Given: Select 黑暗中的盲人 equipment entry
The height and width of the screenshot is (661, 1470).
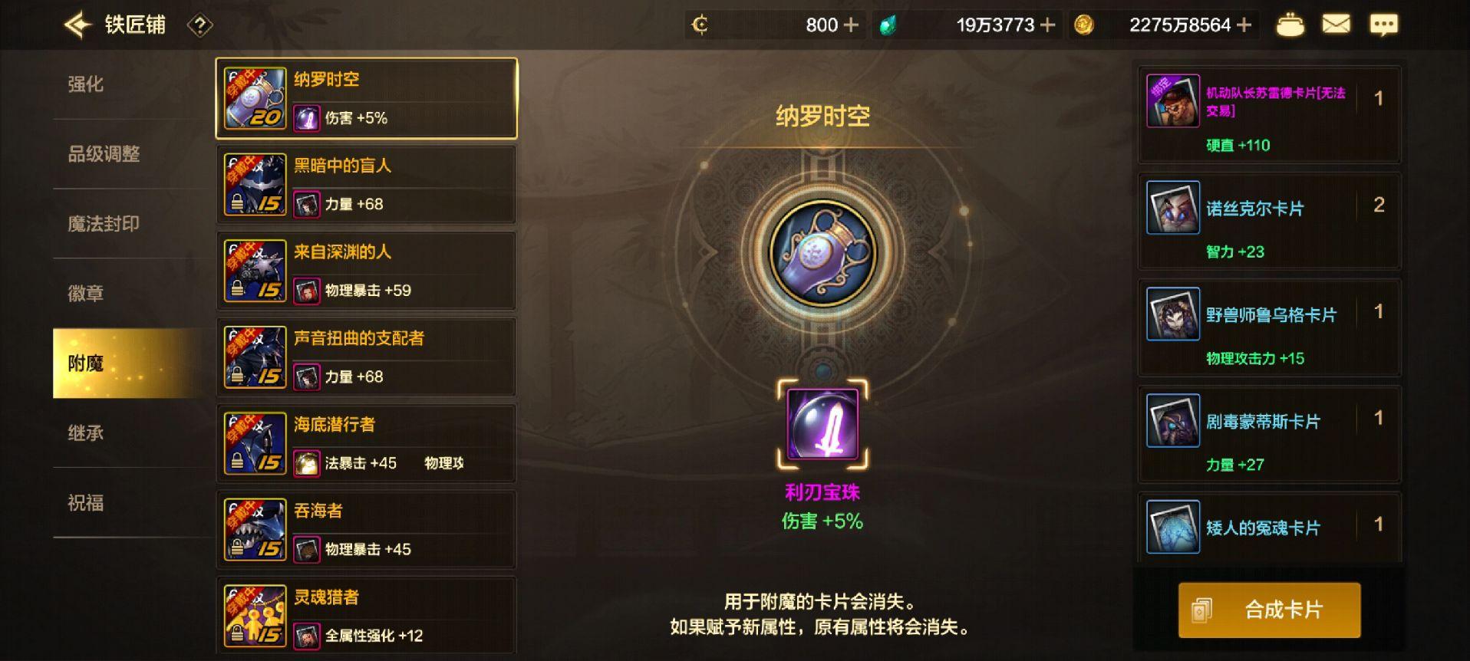Looking at the screenshot, I should click(x=367, y=184).
